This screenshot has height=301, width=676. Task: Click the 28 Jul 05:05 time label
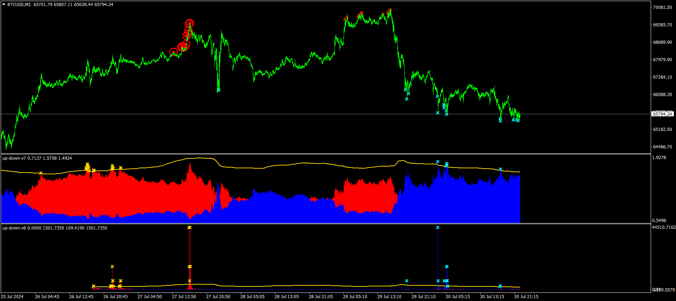coord(252,297)
